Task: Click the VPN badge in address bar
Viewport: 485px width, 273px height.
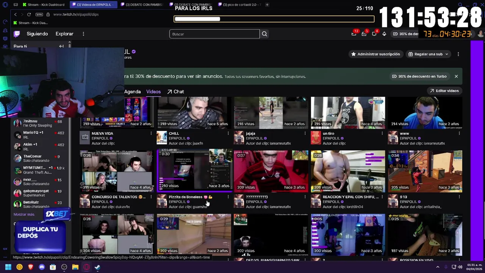Action: coord(39,14)
